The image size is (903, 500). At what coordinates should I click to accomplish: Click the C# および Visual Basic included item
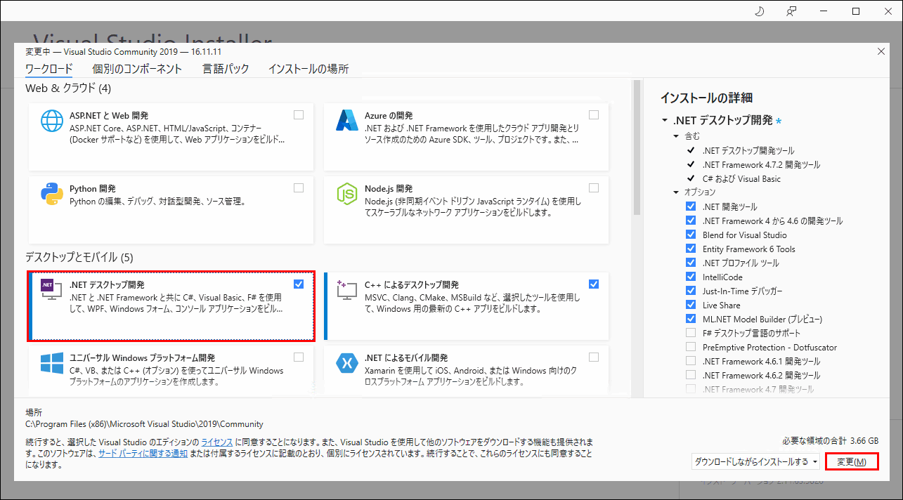pyautogui.click(x=741, y=178)
